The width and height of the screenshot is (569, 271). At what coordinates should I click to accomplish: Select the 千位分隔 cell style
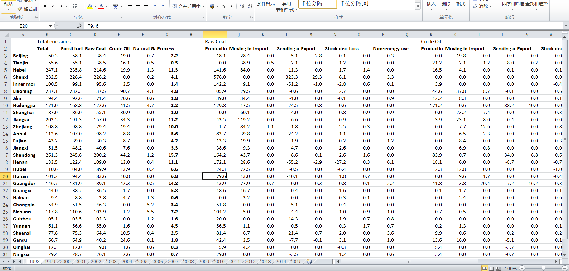pos(318,4)
